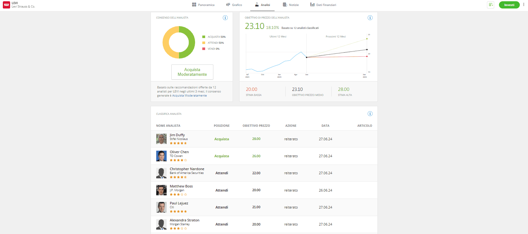Click Matthew Boss's star rating
Screen dimensions: 528x234
pos(178,194)
